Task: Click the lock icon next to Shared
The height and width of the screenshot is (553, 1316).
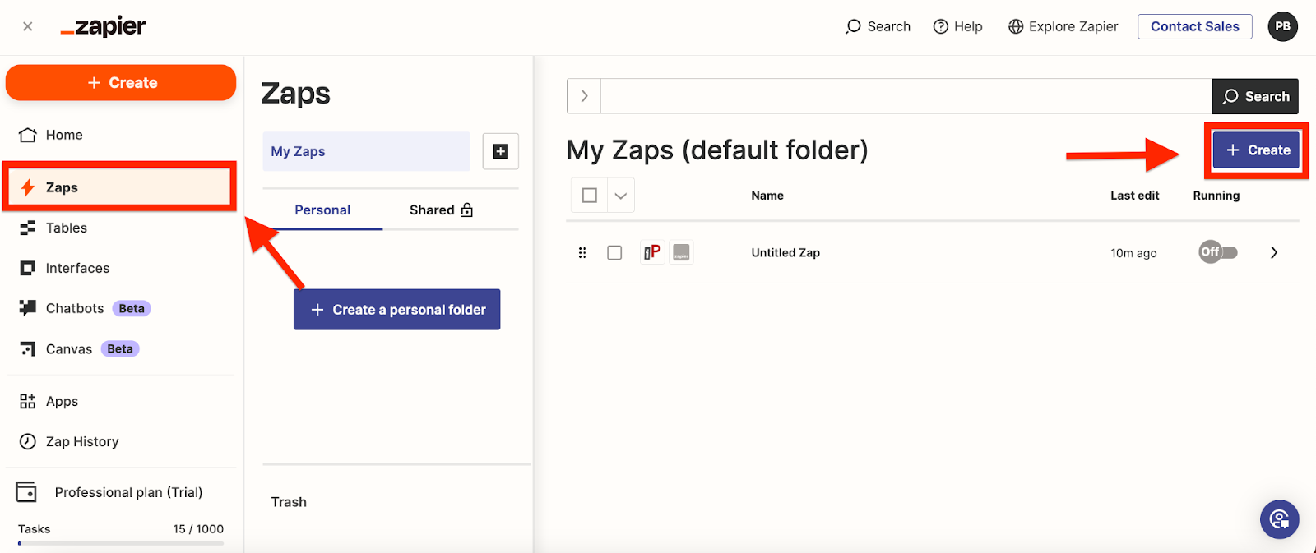Action: click(467, 210)
